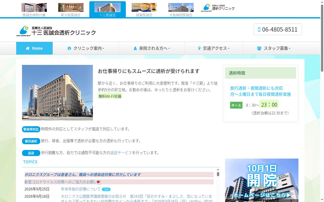Click the person icon beside 来院される方へ
Image resolution: width=324 pixels, height=202 pixels.
(135, 48)
